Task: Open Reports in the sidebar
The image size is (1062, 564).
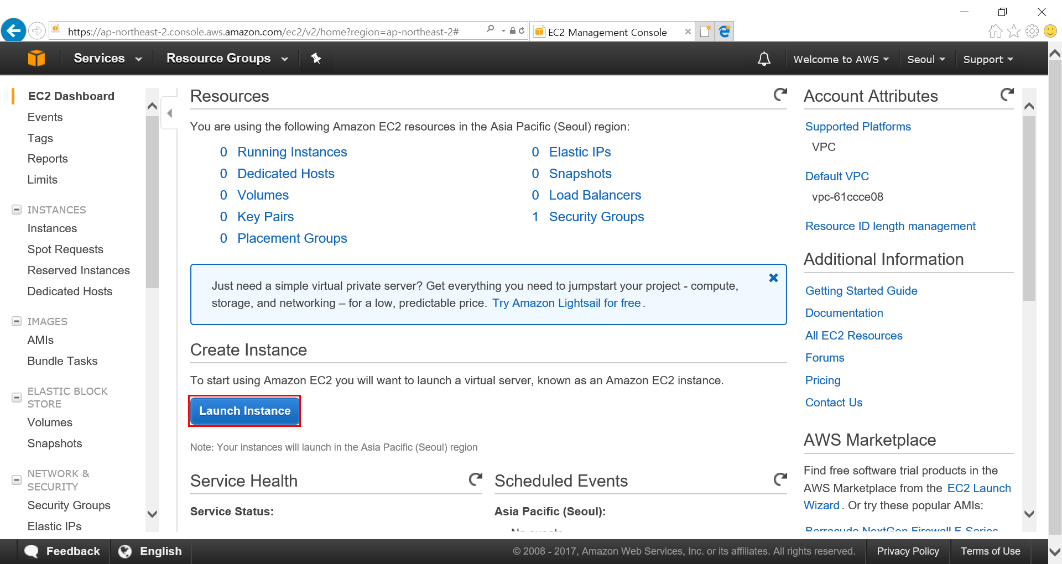Action: (48, 159)
